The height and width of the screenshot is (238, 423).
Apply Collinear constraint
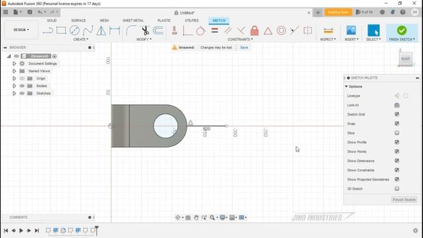[x=294, y=30]
